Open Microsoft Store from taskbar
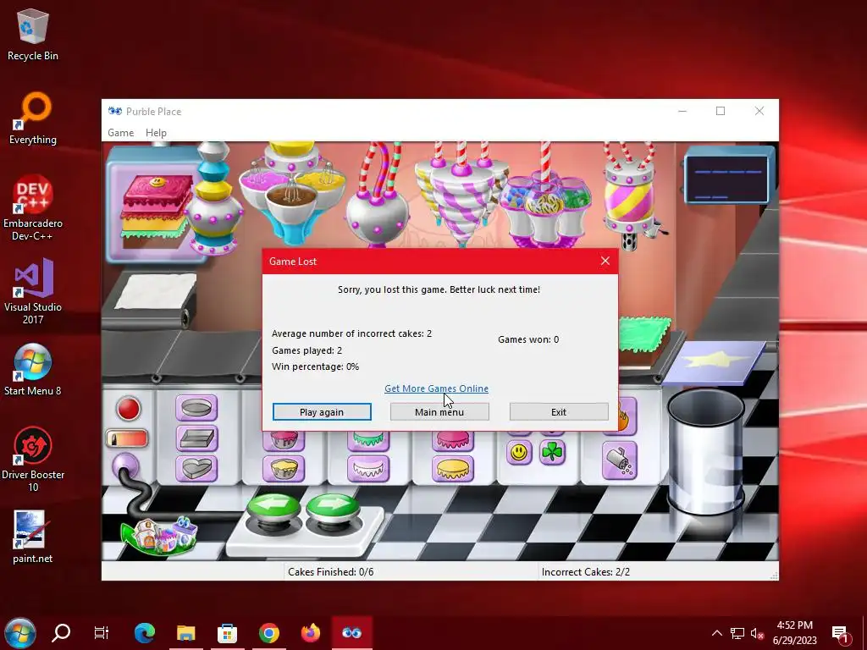867x650 pixels. (x=227, y=633)
